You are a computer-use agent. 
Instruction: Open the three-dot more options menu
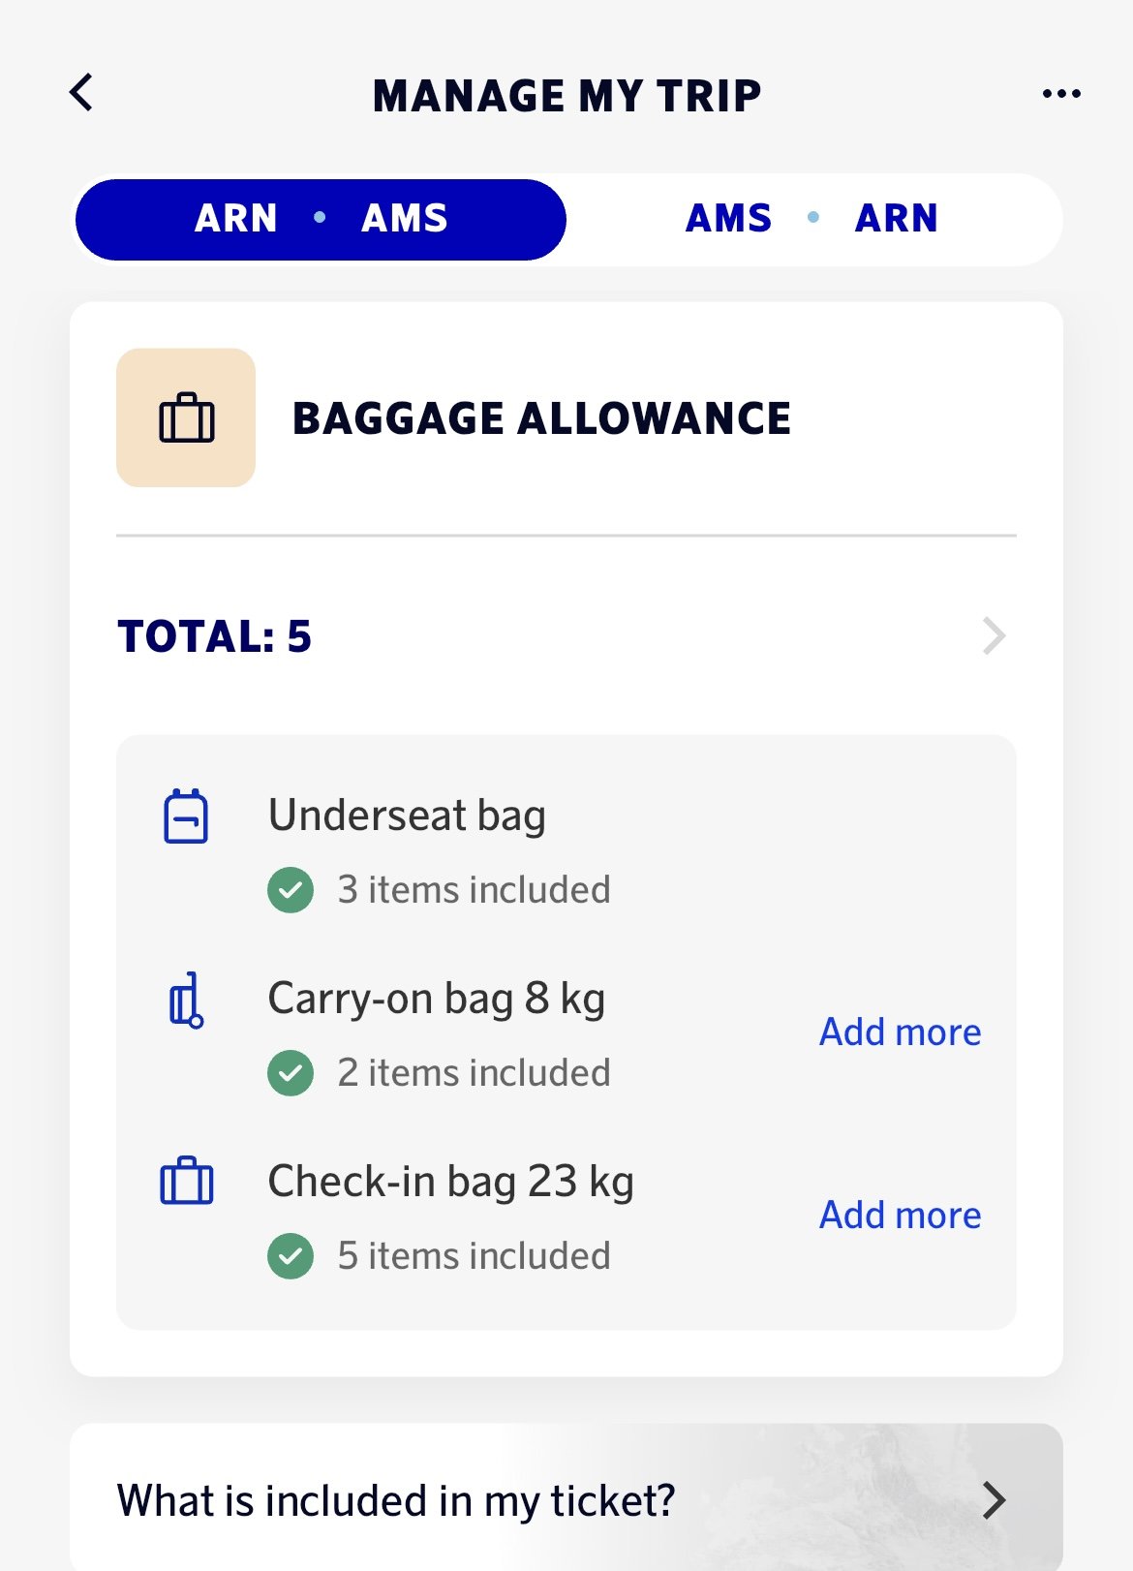pos(1061,94)
